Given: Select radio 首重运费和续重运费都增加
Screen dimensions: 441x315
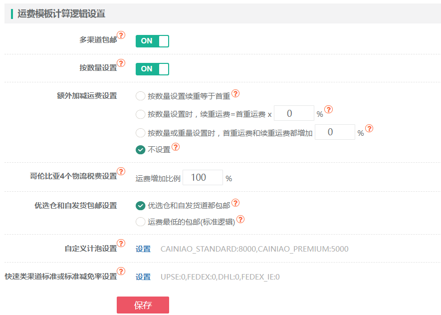Looking at the screenshot, I should pos(140,133).
